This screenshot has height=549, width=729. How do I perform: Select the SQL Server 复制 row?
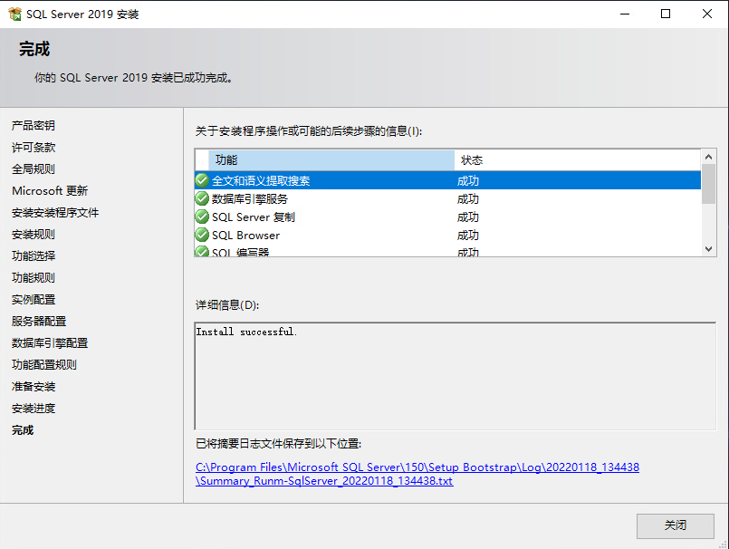point(447,217)
